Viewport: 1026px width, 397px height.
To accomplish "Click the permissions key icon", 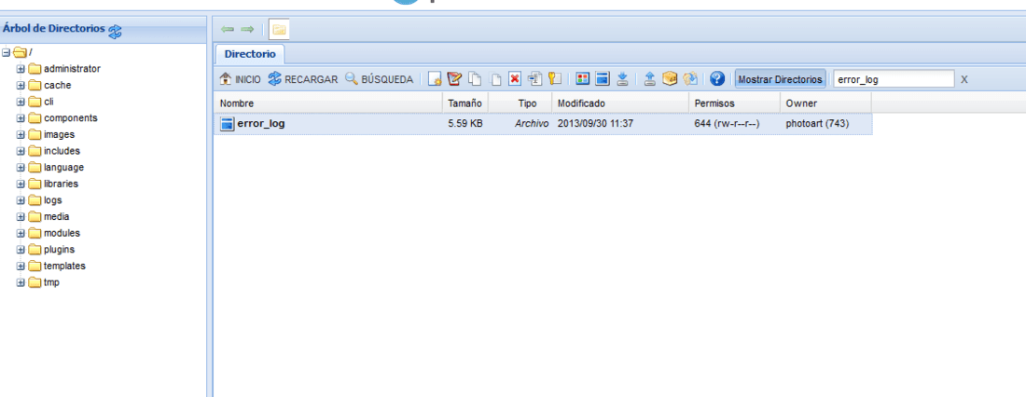I will (555, 79).
